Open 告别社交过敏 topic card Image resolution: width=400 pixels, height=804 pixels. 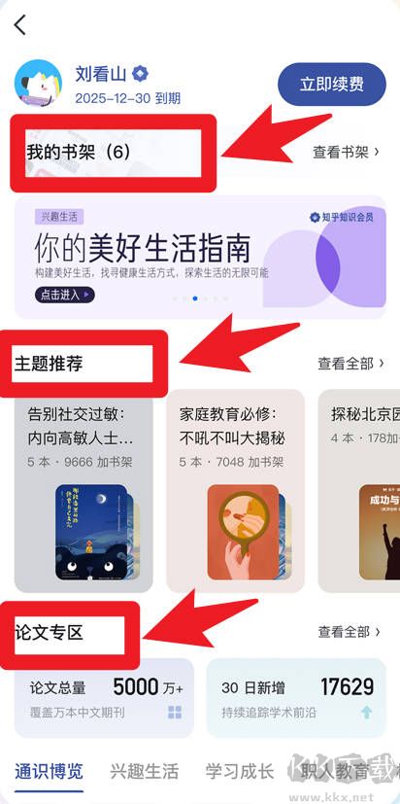click(83, 491)
